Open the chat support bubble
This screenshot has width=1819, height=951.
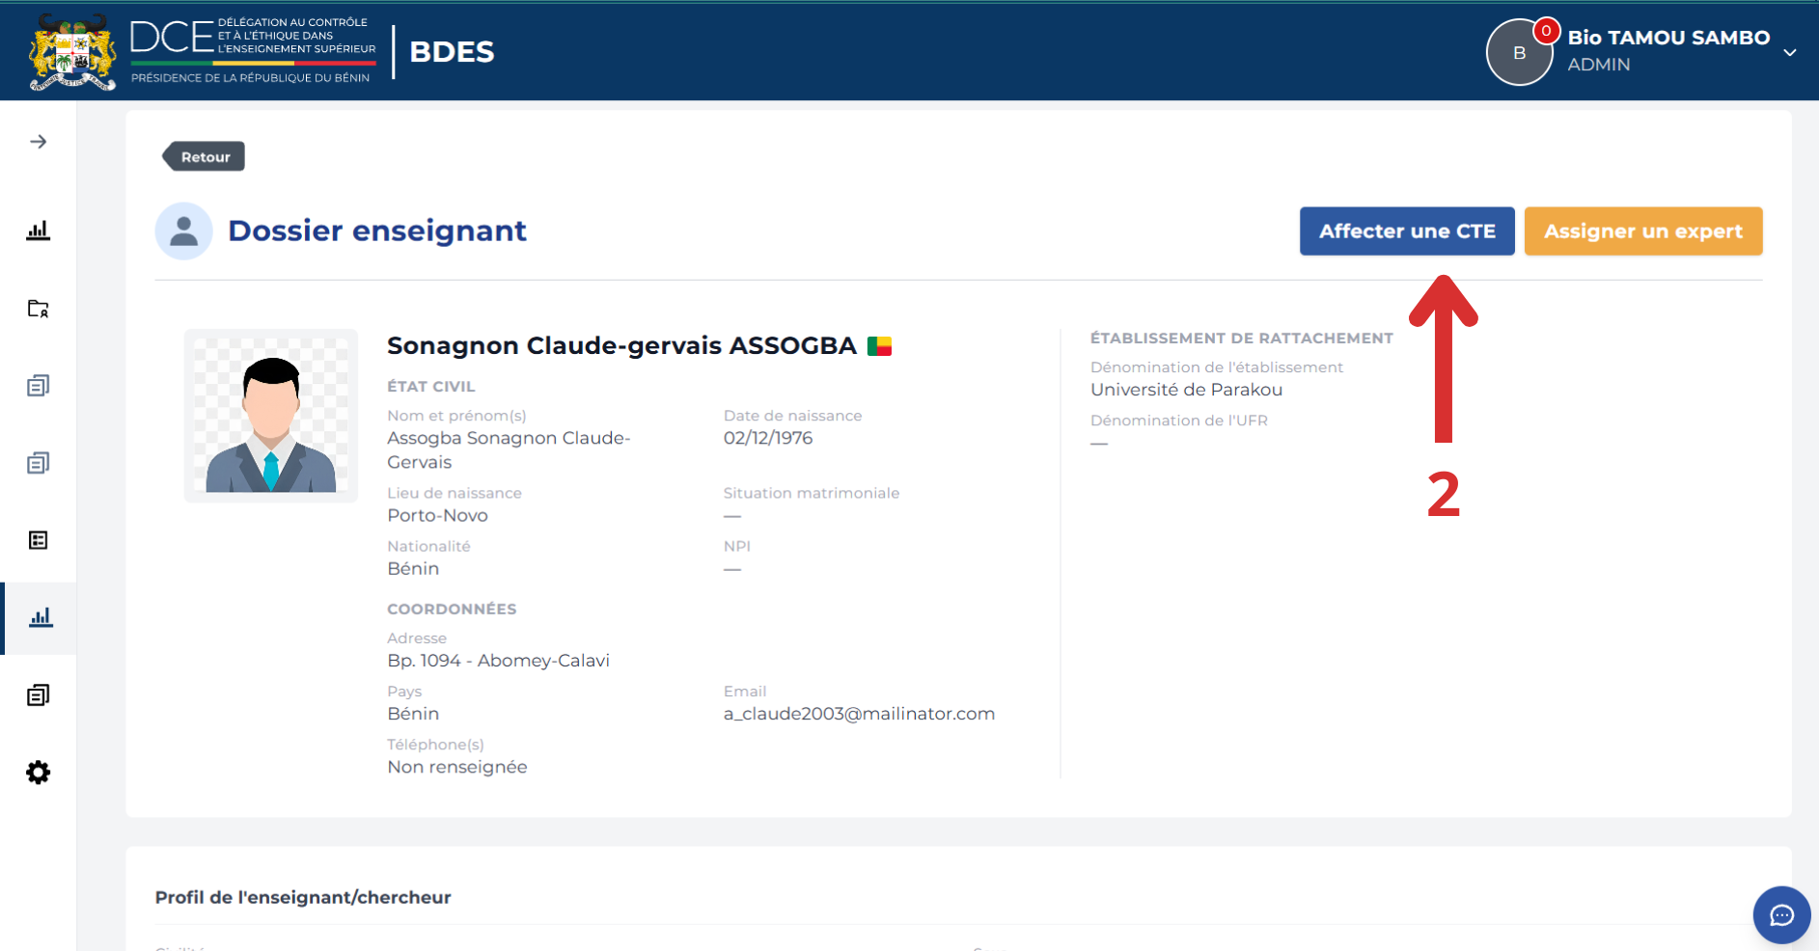tap(1781, 914)
